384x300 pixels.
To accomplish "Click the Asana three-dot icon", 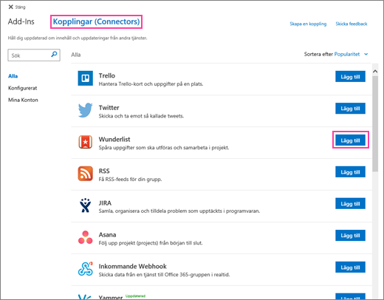I will [x=86, y=237].
